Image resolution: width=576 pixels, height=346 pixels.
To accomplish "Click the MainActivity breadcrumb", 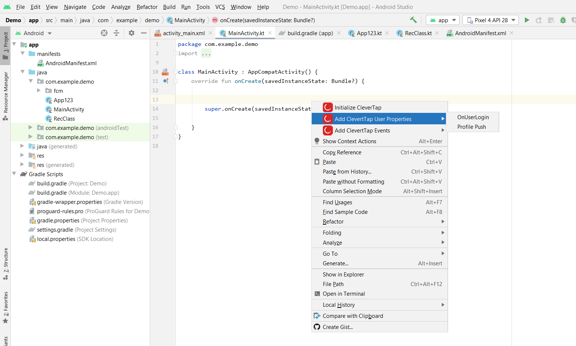I will coord(186,20).
